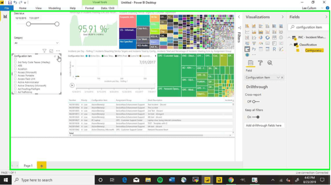Collapse the Fields pane chevron
The image size is (331, 185).
tap(327, 17)
